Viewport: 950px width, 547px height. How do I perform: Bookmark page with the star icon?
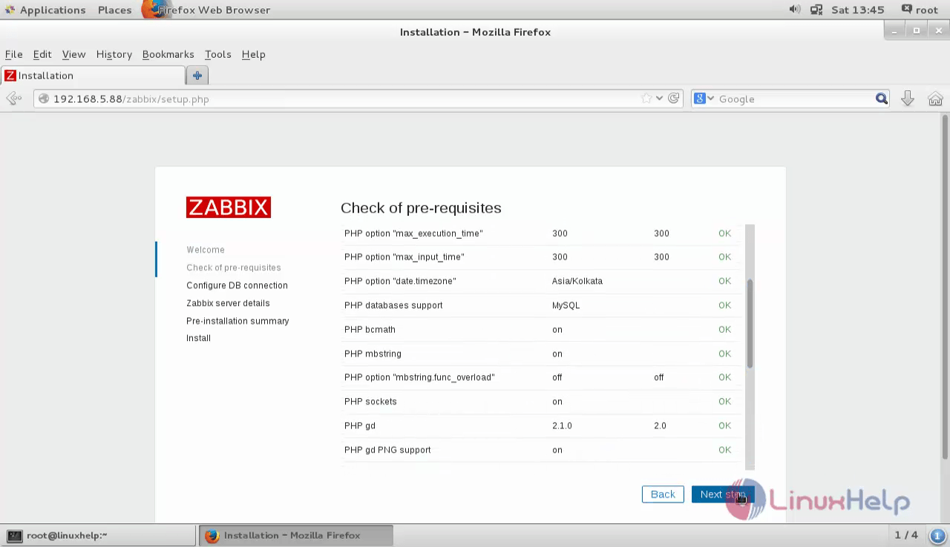click(x=646, y=99)
